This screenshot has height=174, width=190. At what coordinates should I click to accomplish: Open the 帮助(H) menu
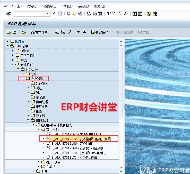[99, 6]
